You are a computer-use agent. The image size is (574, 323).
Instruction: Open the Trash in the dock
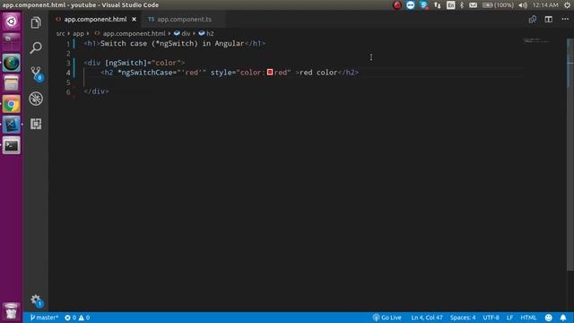(x=12, y=311)
